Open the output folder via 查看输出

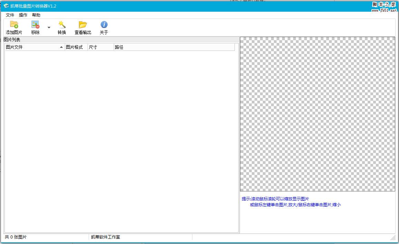[x=83, y=25]
